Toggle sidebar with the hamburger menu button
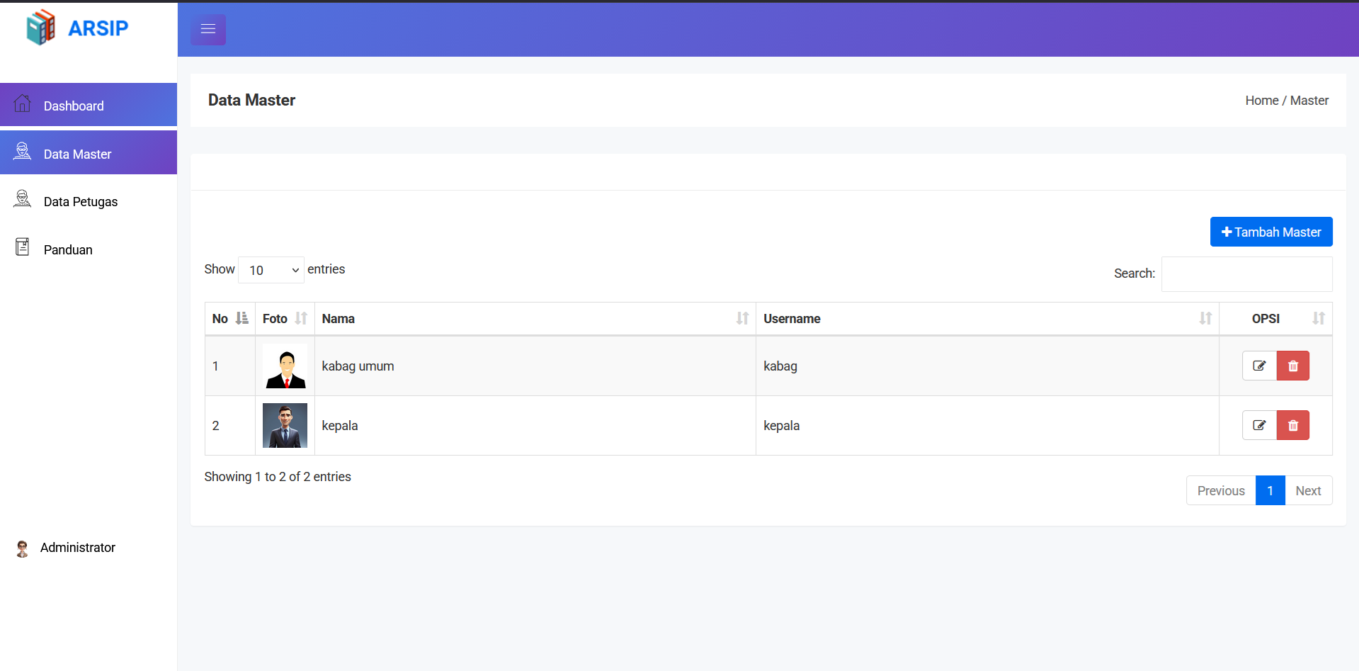This screenshot has width=1359, height=671. 208,29
